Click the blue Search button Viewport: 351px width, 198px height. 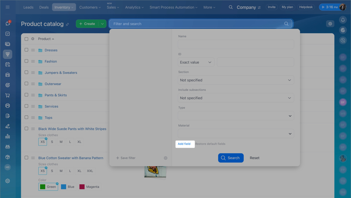231,158
